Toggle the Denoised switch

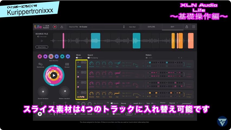(38, 36)
